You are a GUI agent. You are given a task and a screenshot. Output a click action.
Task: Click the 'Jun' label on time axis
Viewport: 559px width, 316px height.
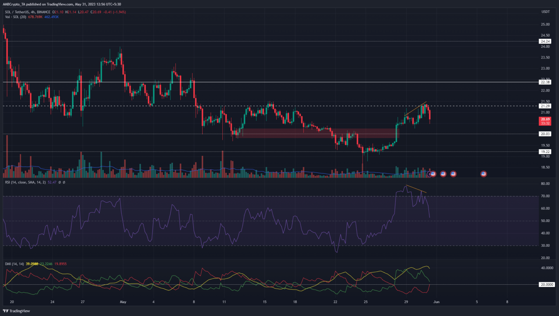coord(436,302)
